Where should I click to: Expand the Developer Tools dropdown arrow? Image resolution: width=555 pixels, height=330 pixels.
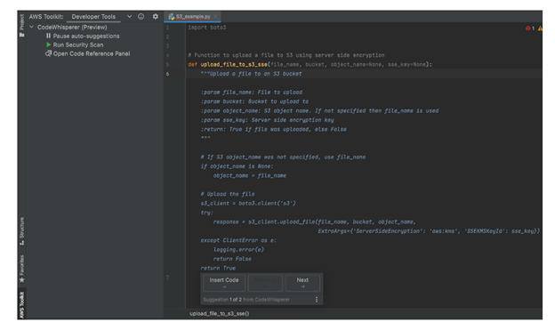tap(129, 16)
